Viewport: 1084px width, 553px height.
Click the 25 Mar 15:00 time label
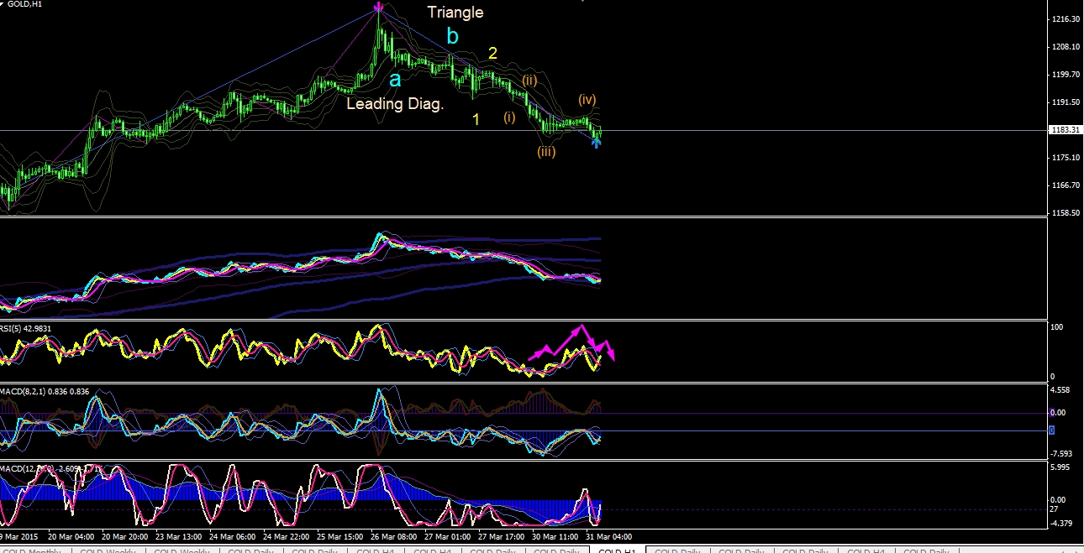pos(339,536)
